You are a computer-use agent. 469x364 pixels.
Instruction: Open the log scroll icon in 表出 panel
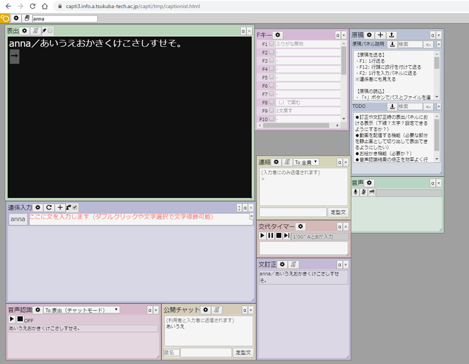pyautogui.click(x=35, y=31)
